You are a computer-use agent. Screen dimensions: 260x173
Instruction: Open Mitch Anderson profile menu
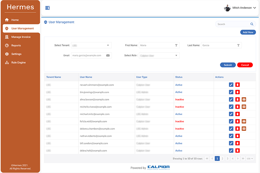pyautogui.click(x=240, y=8)
